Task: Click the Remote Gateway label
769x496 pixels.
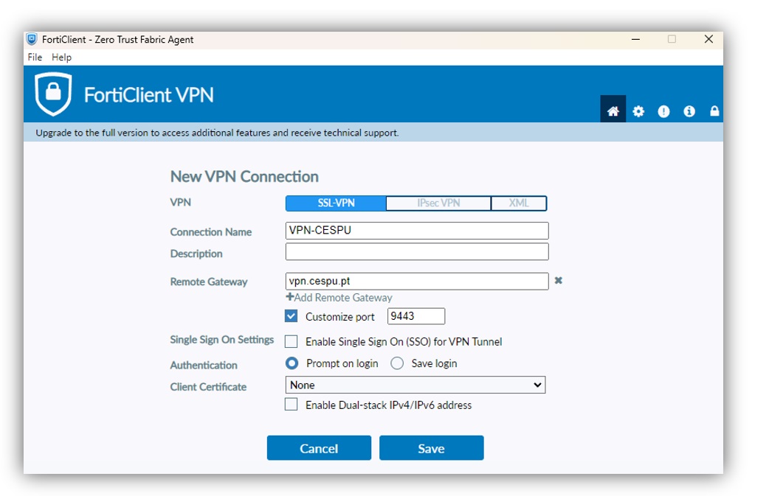Action: tap(208, 282)
